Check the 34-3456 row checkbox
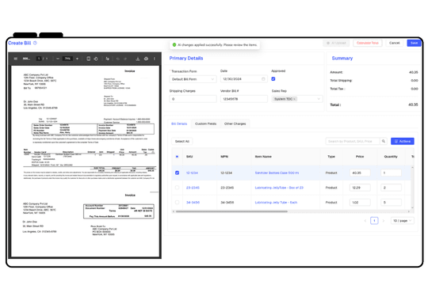This screenshot has height=304, width=428. pyautogui.click(x=177, y=203)
